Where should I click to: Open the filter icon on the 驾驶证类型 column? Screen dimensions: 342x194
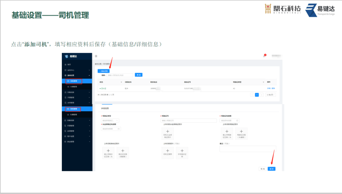pos(263,82)
